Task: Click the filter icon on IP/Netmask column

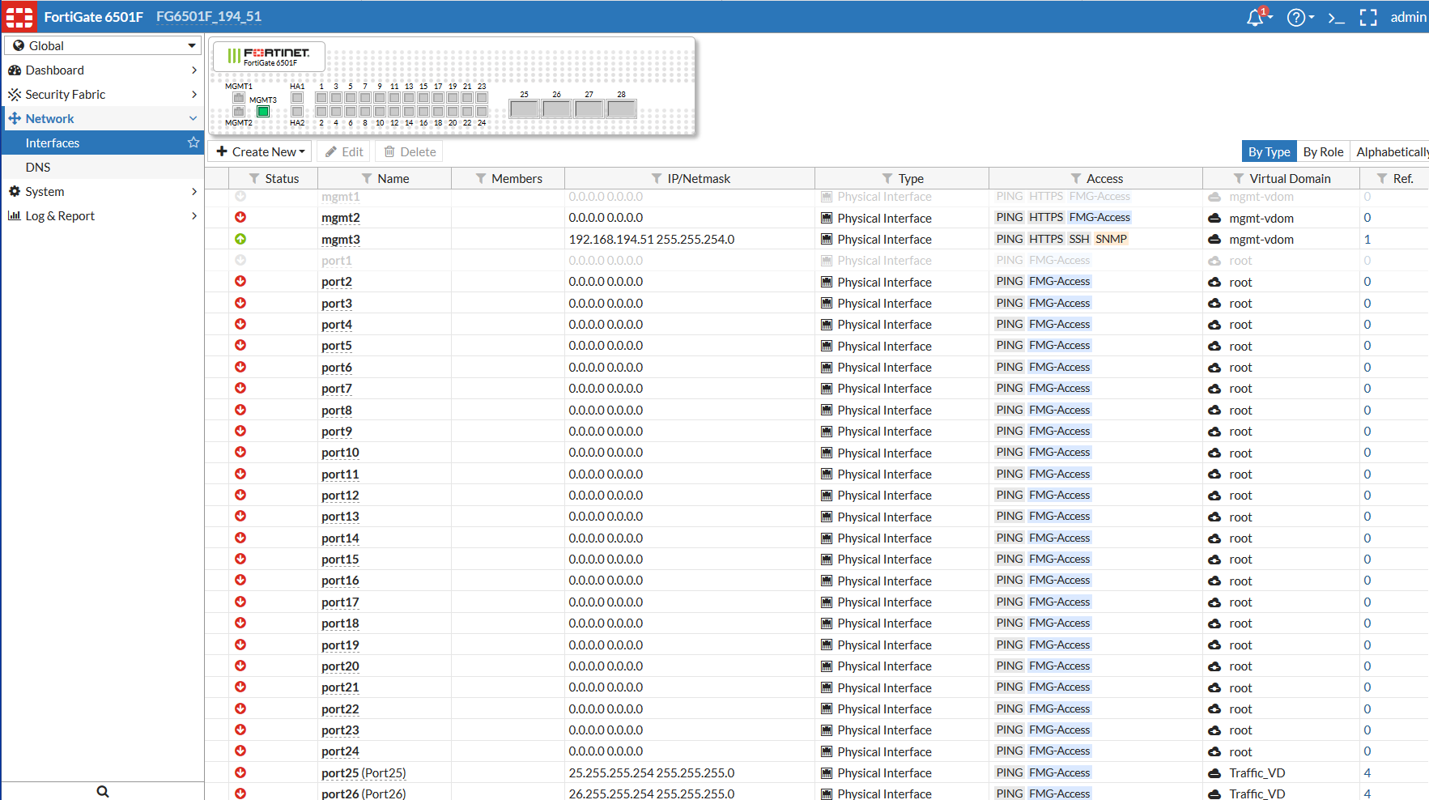Action: (657, 178)
